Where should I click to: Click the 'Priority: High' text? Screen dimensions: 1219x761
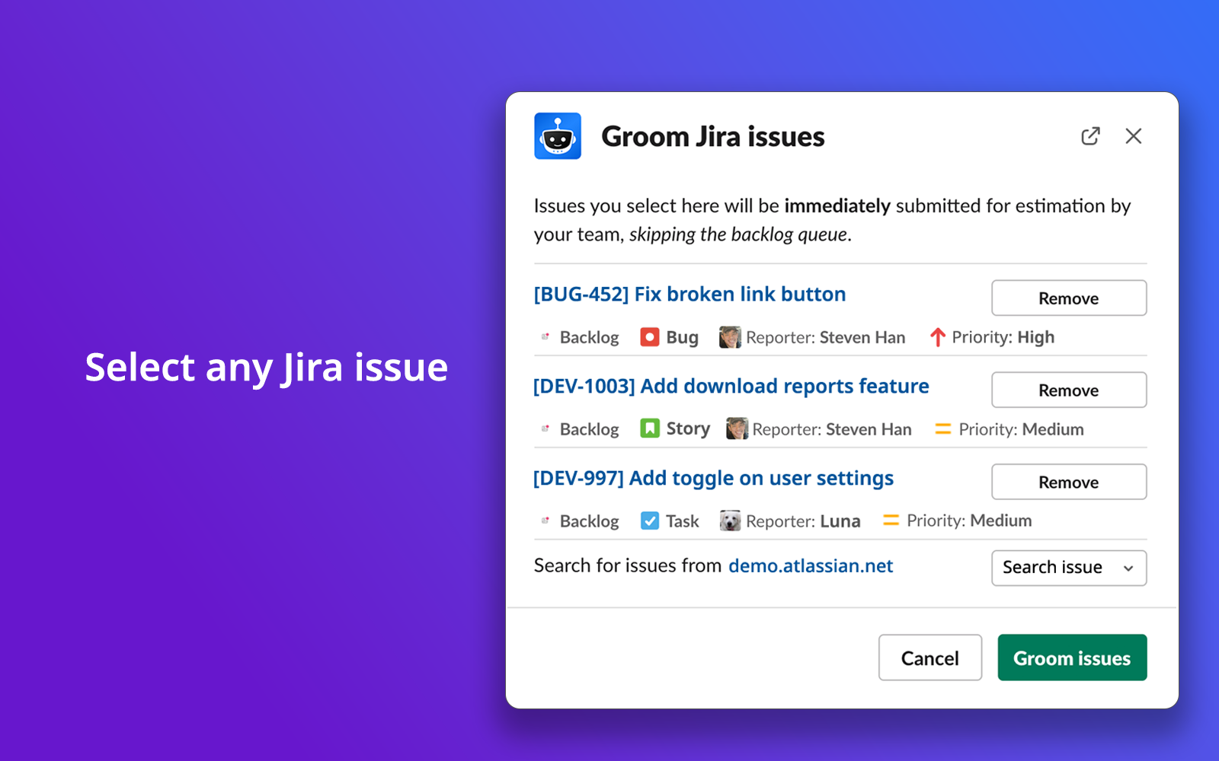pyautogui.click(x=1003, y=337)
